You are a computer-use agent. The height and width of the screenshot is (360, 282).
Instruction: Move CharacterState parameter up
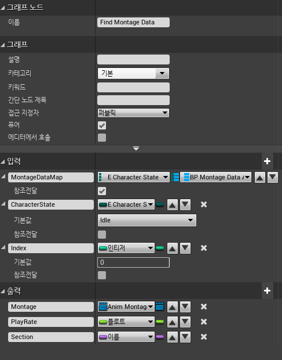tap(173, 204)
